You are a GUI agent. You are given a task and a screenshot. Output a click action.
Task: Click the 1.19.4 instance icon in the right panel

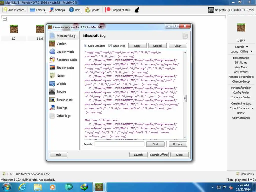pyautogui.click(x=241, y=27)
